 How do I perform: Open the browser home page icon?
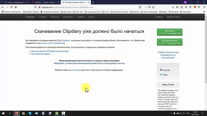click(16, 7)
